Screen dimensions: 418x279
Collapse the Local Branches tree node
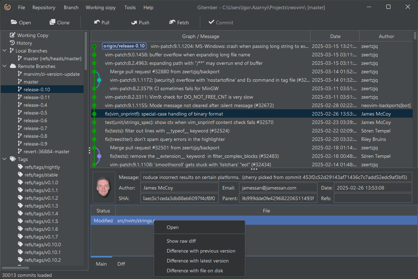[x=5, y=51]
